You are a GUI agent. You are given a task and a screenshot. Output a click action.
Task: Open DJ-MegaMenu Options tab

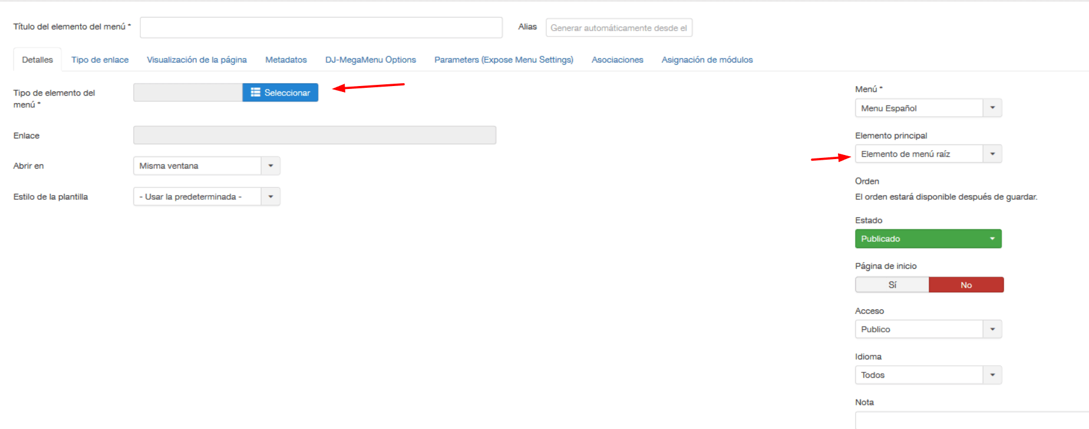[371, 60]
